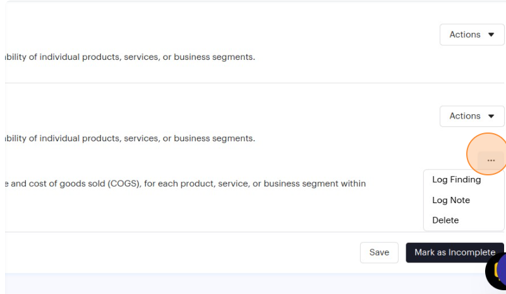Click the second business segments description
The height and width of the screenshot is (294, 506).
coord(130,138)
